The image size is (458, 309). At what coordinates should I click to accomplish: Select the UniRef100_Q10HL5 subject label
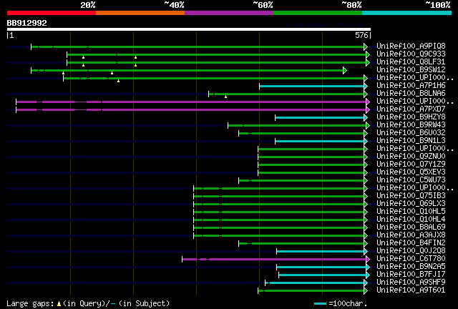(x=411, y=212)
